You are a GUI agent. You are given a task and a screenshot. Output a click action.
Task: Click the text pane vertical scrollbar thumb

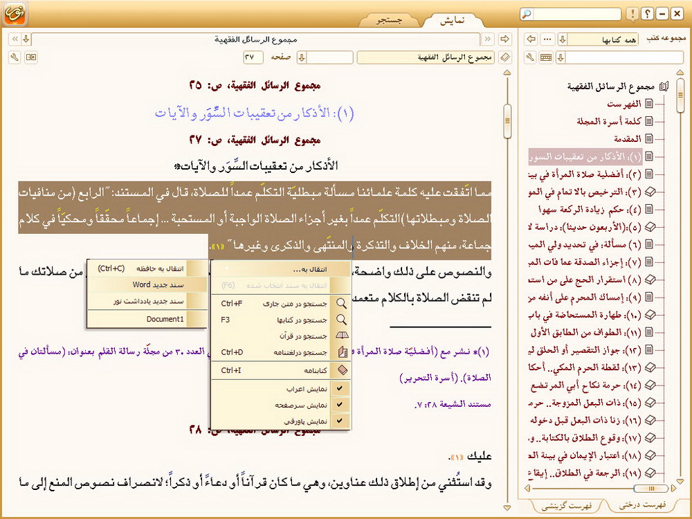coord(507,121)
